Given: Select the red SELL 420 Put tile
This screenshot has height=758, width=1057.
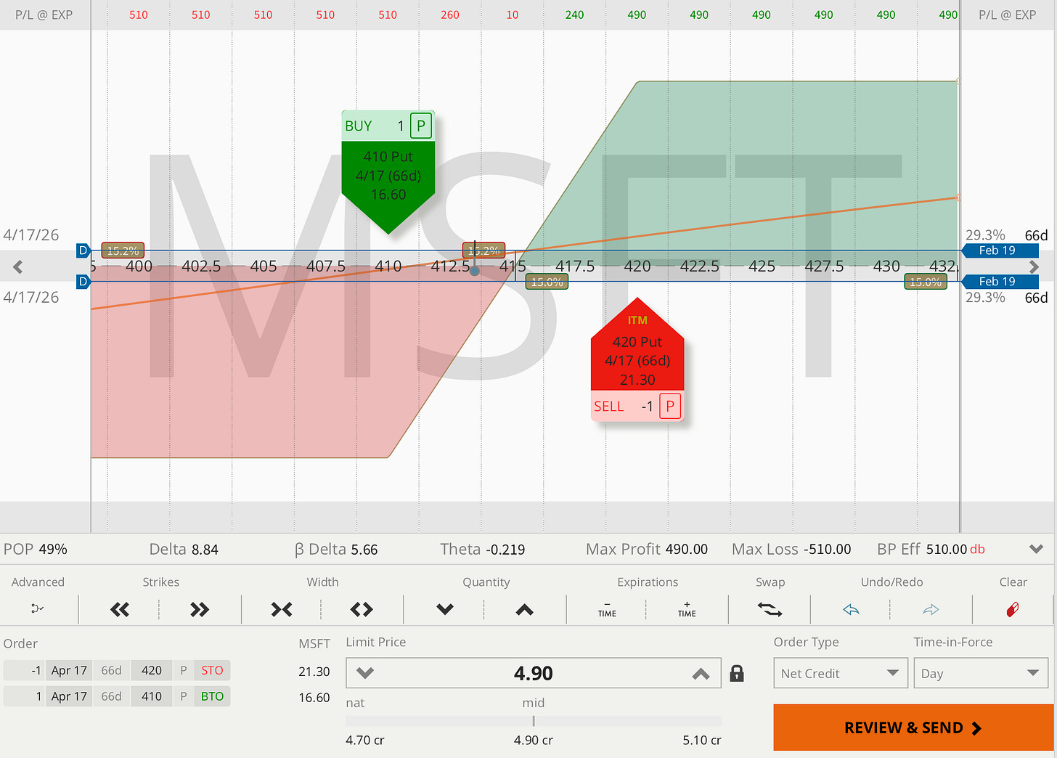Looking at the screenshot, I should pyautogui.click(x=637, y=359).
